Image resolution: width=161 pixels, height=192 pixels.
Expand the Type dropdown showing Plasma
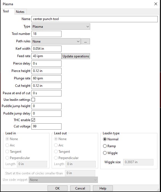[61, 27]
